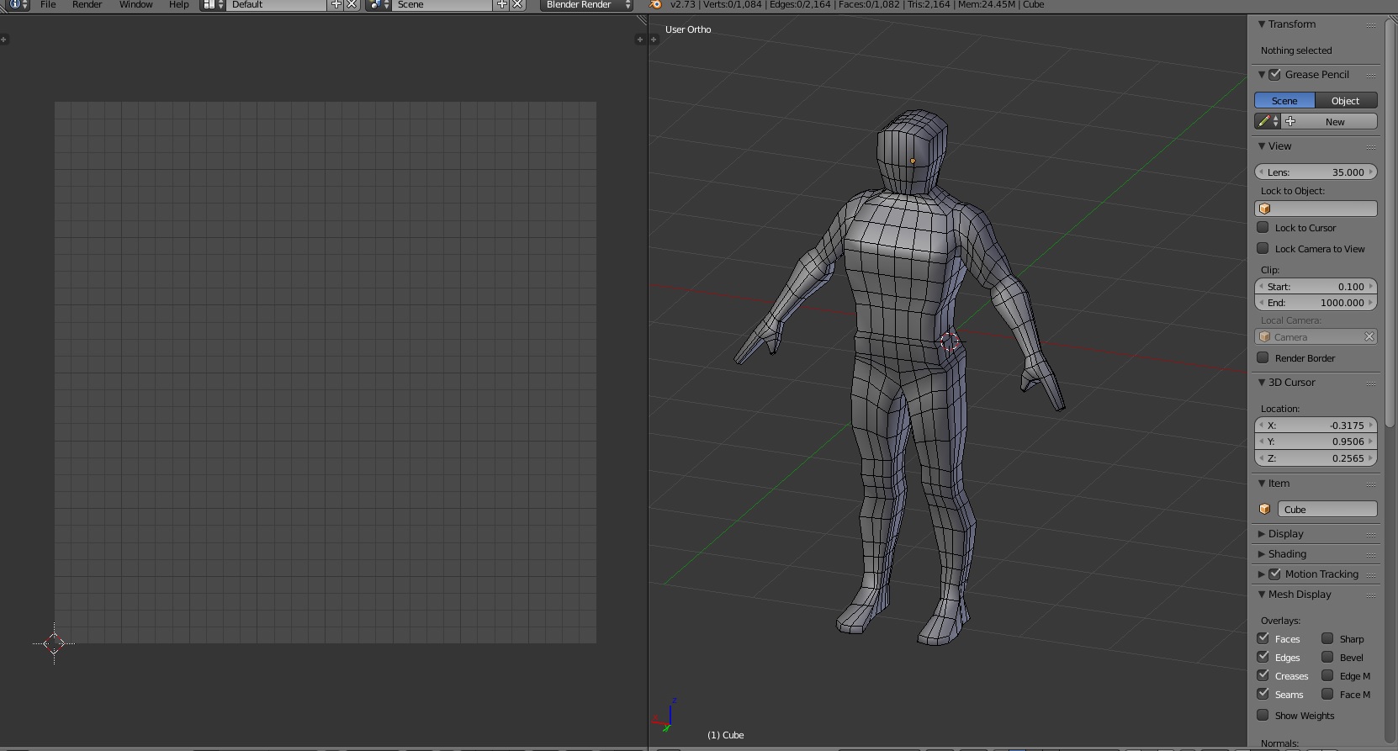
Task: Disable the Seams overlay checkbox
Action: tap(1263, 695)
